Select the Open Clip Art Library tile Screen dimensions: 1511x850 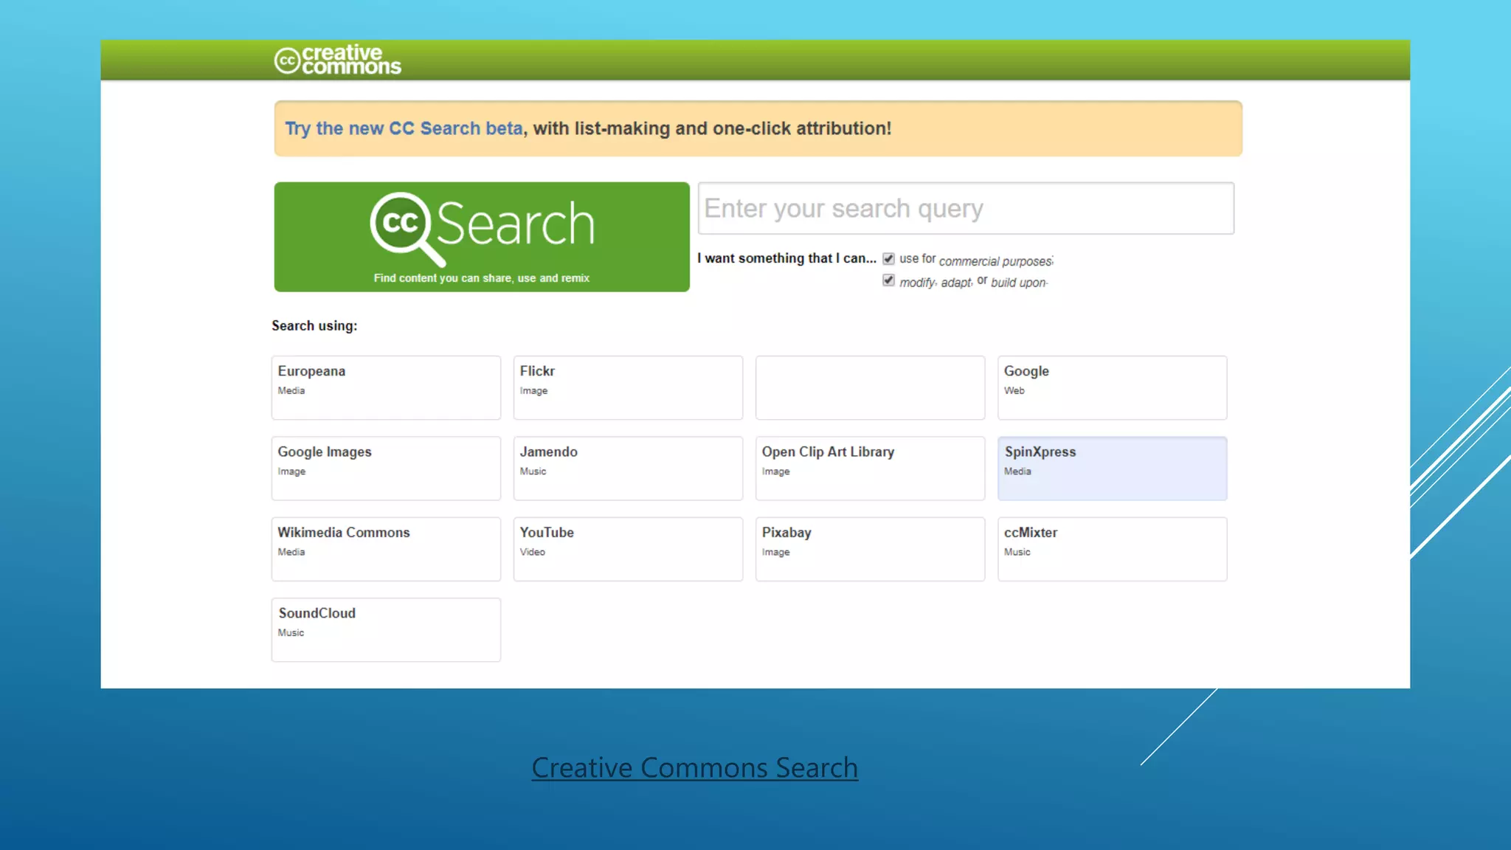click(870, 468)
